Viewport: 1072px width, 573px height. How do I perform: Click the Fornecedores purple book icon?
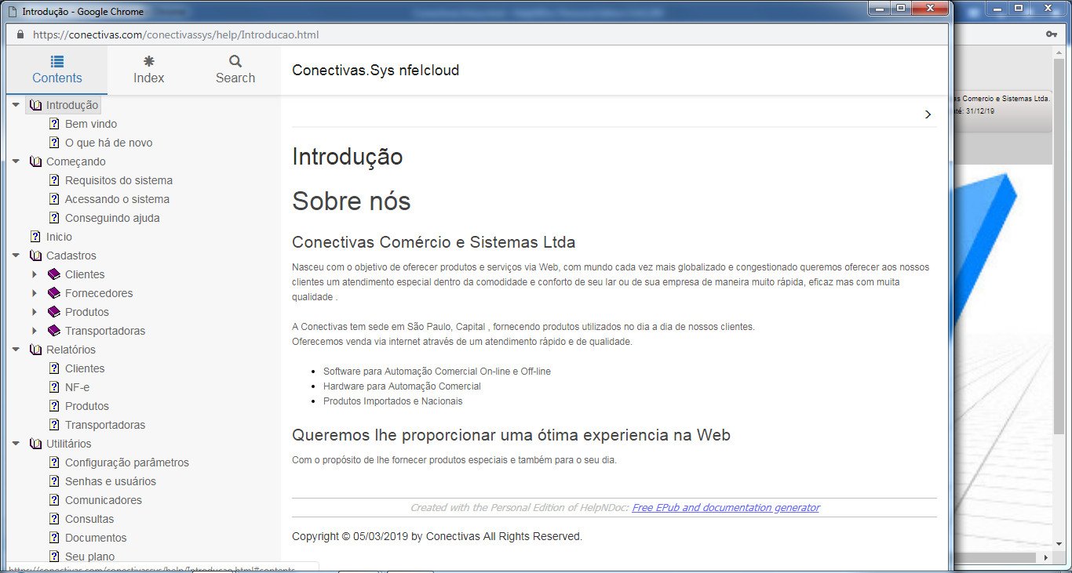(x=53, y=293)
